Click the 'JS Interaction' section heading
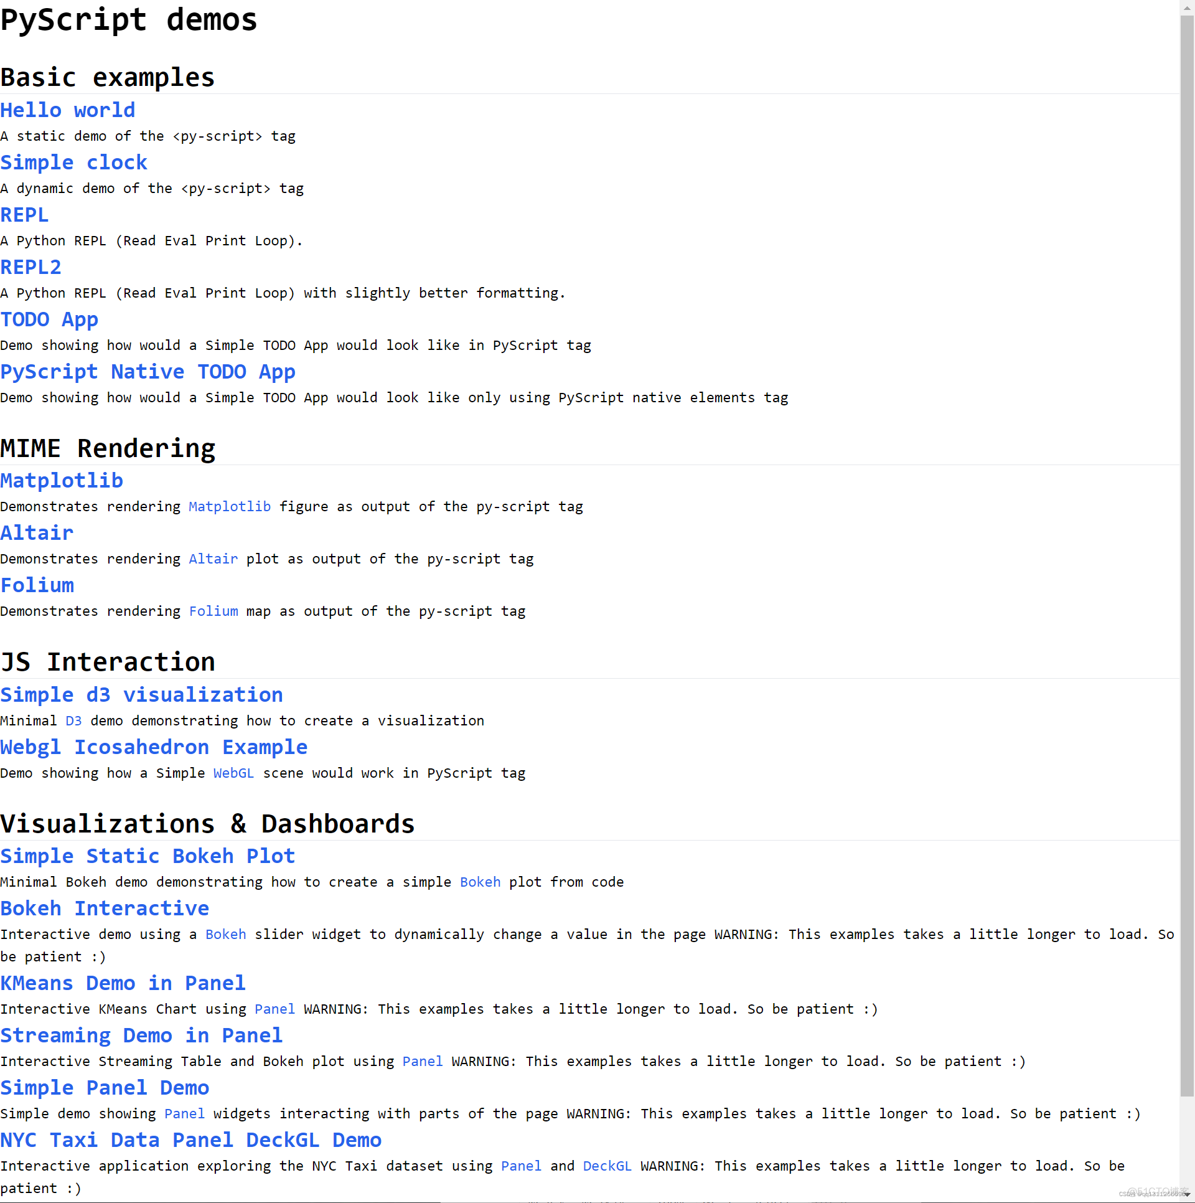 108,663
